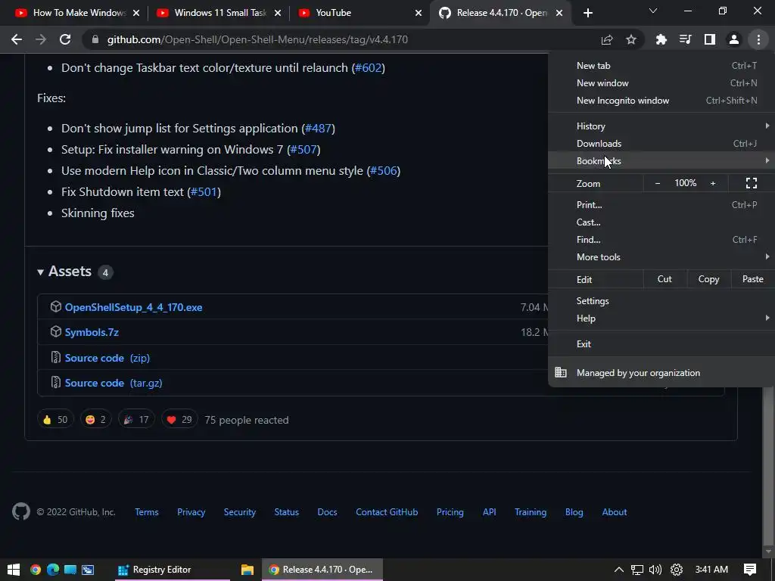Click Copy in the Edit row
The width and height of the screenshot is (775, 581).
(x=708, y=279)
